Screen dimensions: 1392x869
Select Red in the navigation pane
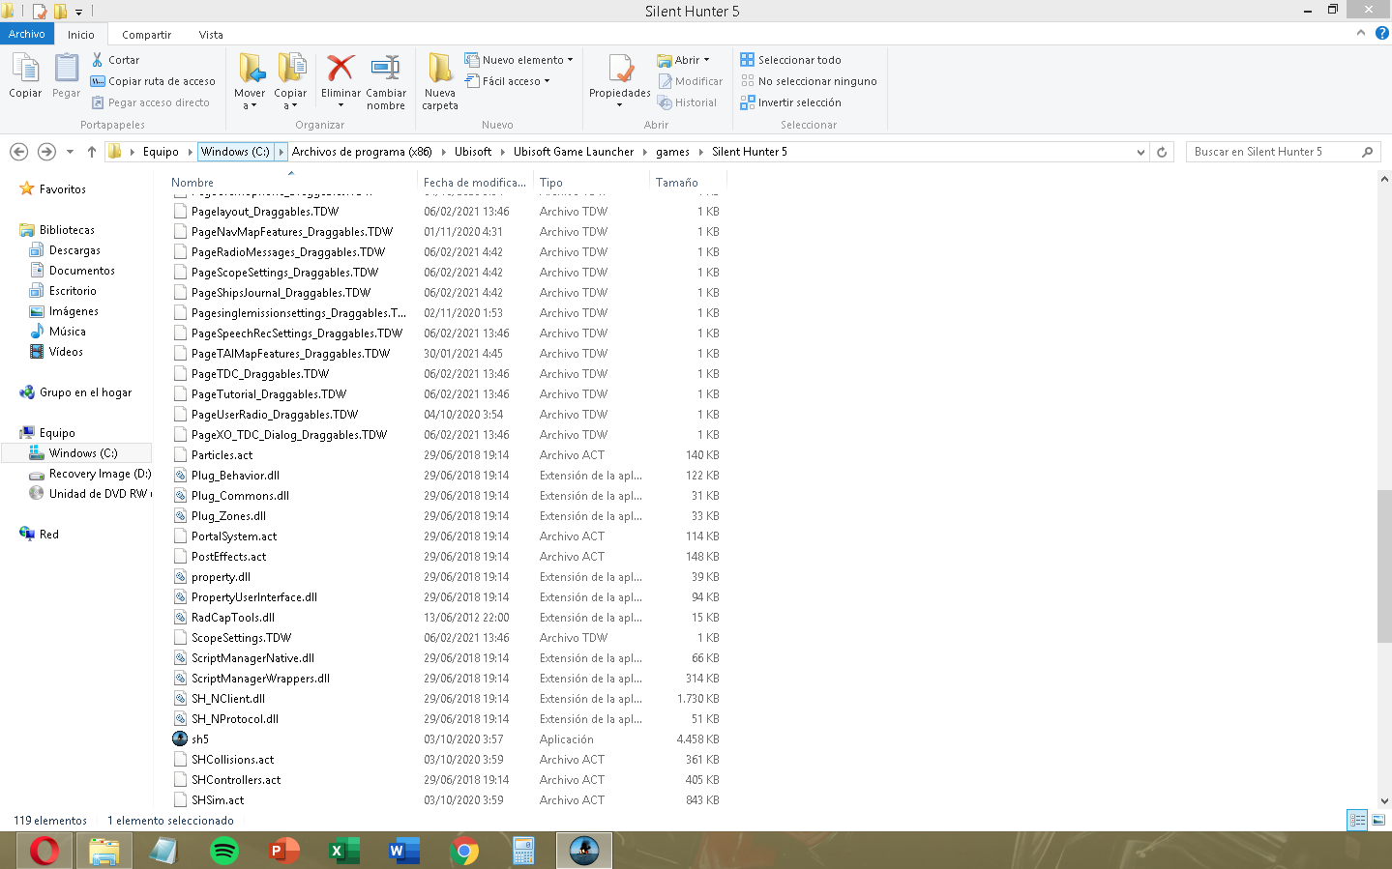coord(39,535)
